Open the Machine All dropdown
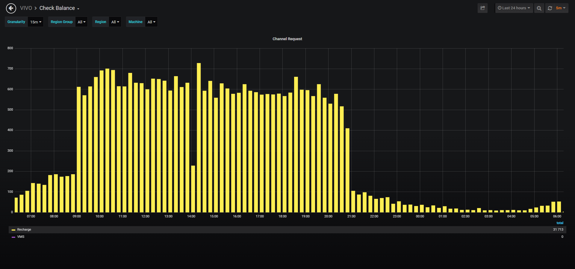 (151, 22)
